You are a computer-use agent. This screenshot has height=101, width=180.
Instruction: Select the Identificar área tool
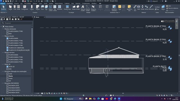[x=129, y=8]
